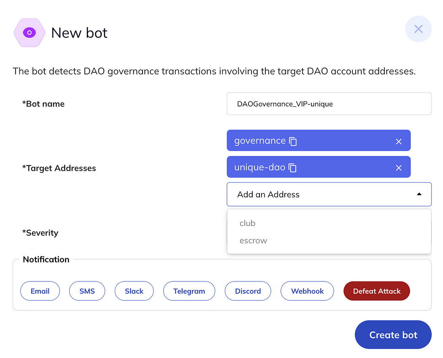This screenshot has width=443, height=358.
Task: Enable Email notification
Action: pos(40,291)
